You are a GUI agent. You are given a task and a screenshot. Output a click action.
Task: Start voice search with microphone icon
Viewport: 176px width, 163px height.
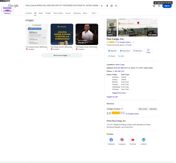tap(107, 6)
